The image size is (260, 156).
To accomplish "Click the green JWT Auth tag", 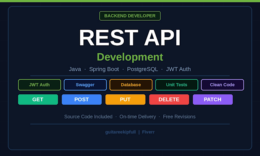I will pos(39,85).
